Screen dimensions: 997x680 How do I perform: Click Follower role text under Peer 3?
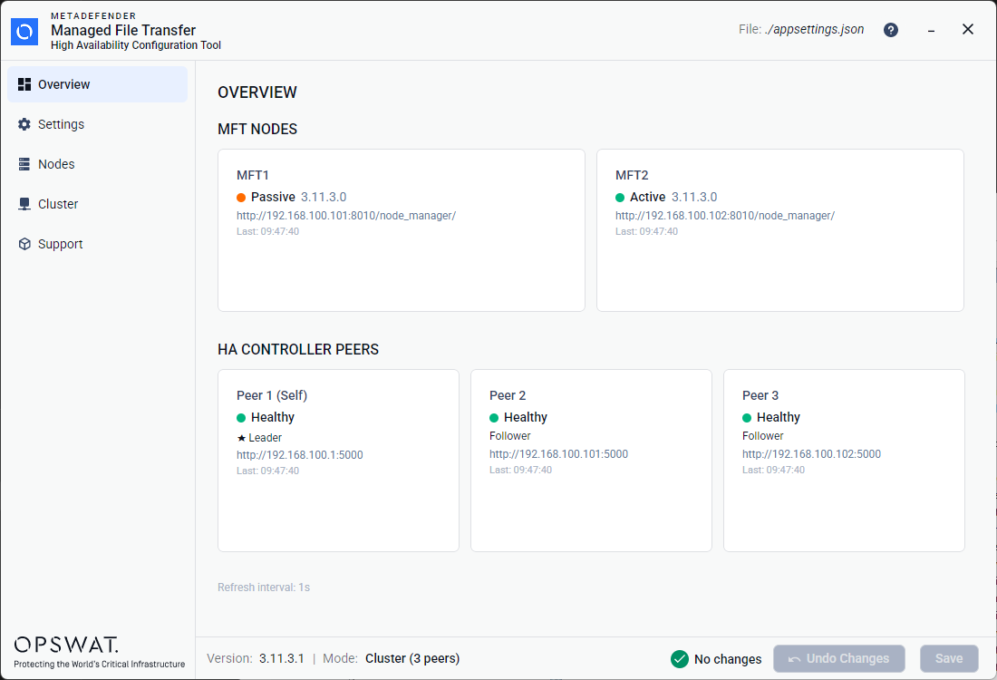(x=762, y=436)
